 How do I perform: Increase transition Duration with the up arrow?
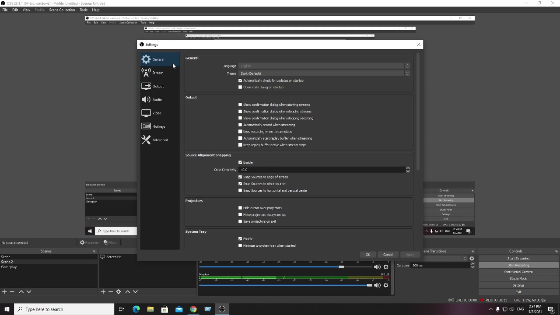472,264
